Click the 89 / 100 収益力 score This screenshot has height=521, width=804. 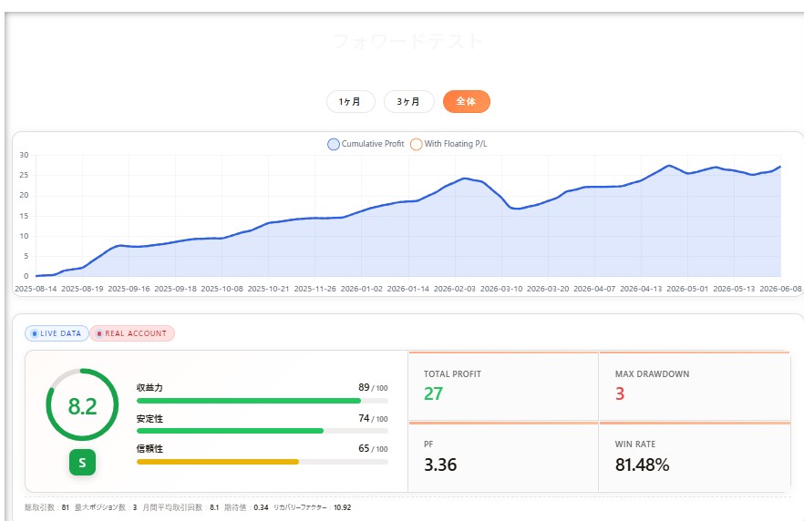(373, 388)
